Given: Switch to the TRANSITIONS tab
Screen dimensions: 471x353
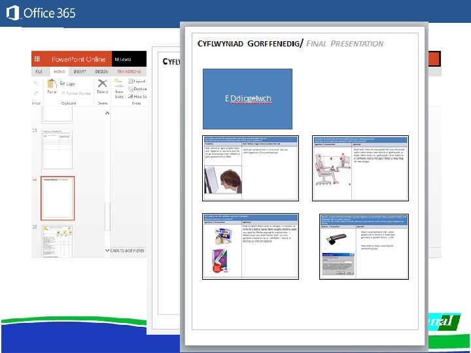Looking at the screenshot, I should (x=129, y=71).
